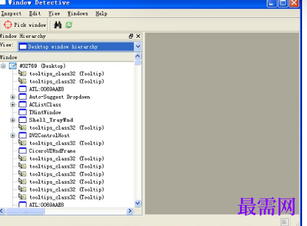Click the status bar log icon
307x226 pixels.
[x=285, y=222]
